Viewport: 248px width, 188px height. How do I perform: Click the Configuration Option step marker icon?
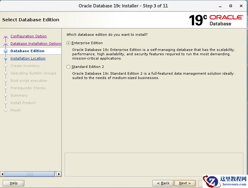coord(6,37)
